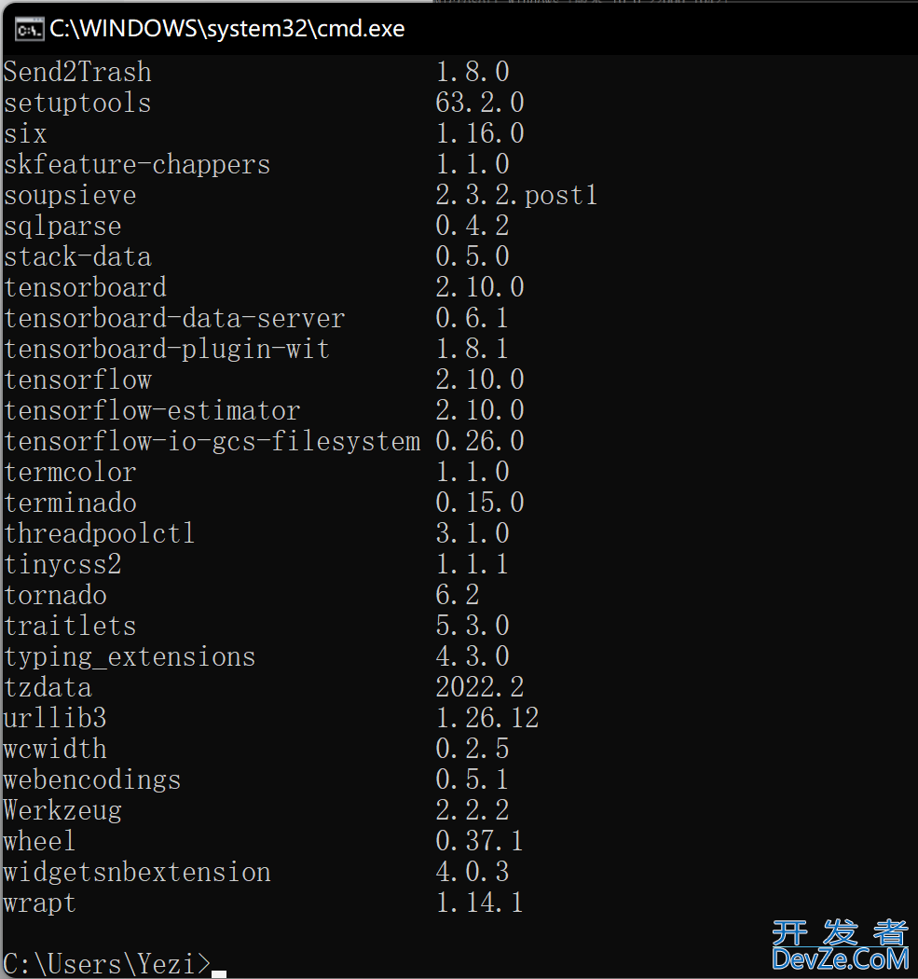The width and height of the screenshot is (918, 979).
Task: Click the tzdata version 2022.2
Action: pos(479,687)
